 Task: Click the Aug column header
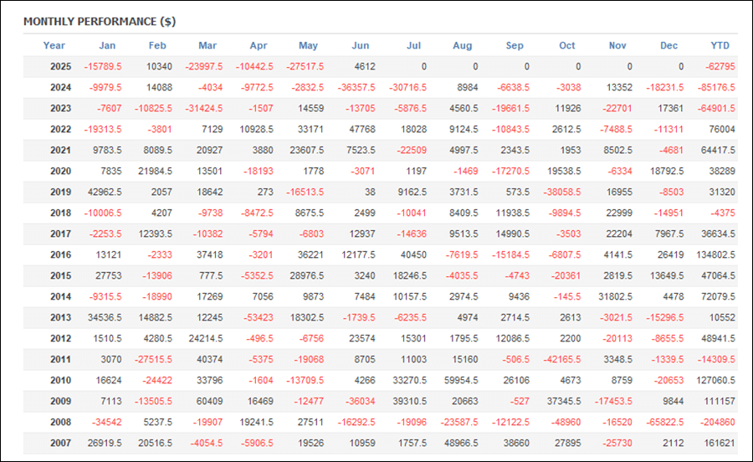462,46
